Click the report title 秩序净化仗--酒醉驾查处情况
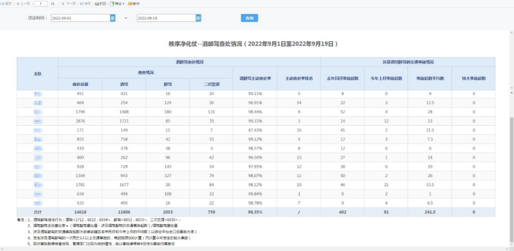The width and height of the screenshot is (514, 251). tap(205, 44)
